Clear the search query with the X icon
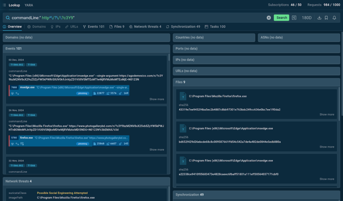Image resolution: width=343 pixels, height=201 pixels. click(x=269, y=18)
